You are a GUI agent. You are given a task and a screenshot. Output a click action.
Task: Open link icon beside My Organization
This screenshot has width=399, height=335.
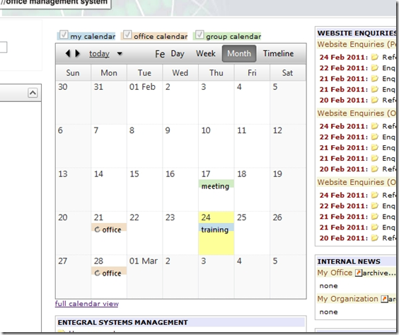(384, 299)
